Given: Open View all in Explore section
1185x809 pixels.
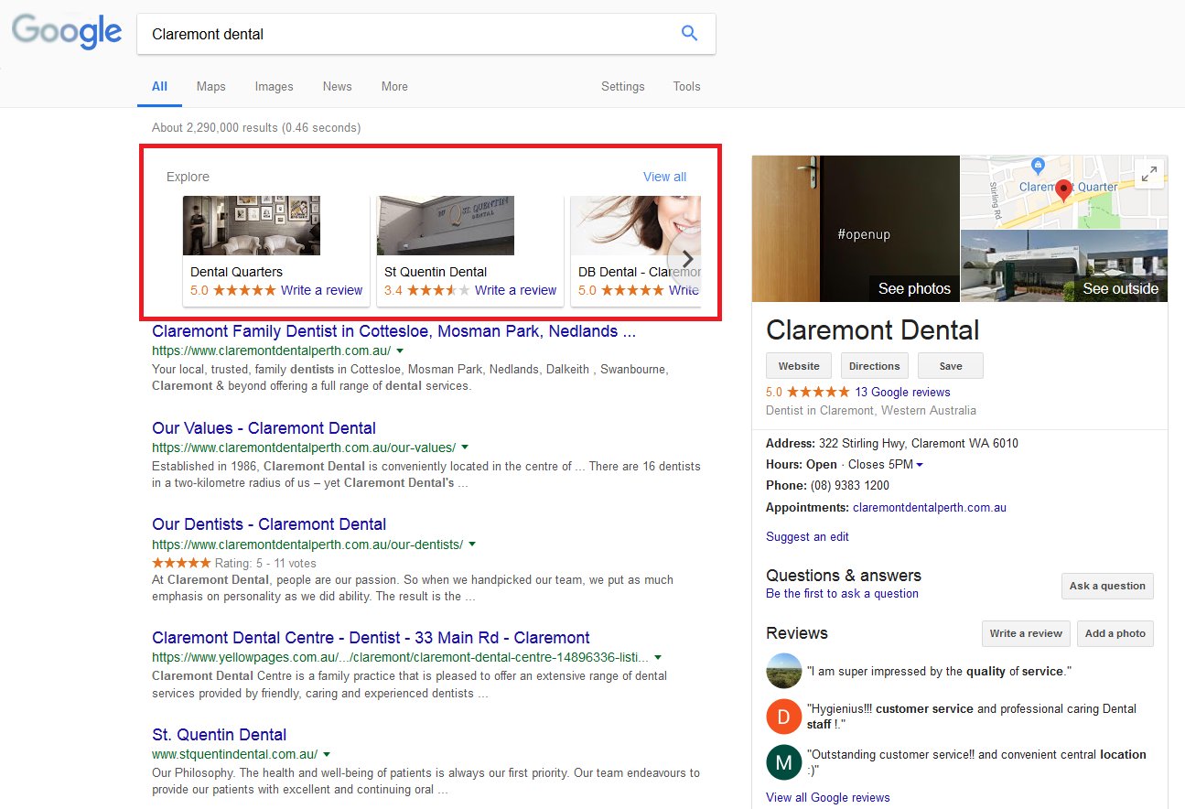Looking at the screenshot, I should click(x=664, y=177).
